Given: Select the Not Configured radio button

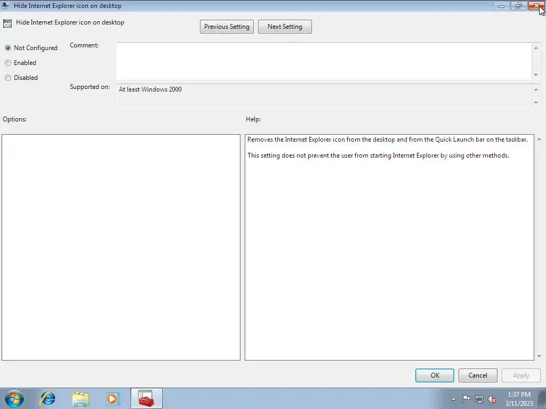Looking at the screenshot, I should point(8,48).
